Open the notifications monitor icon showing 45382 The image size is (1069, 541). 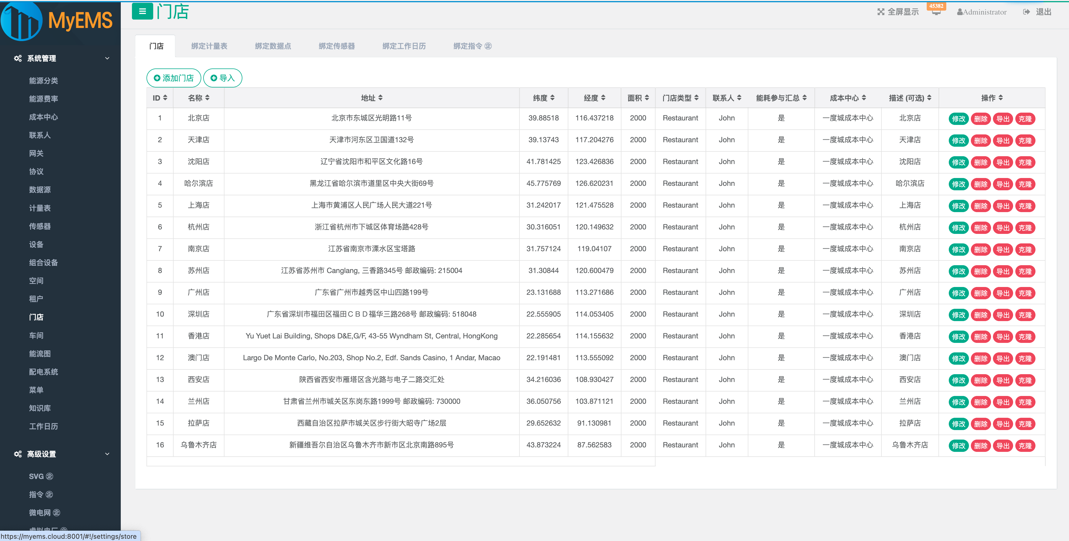pyautogui.click(x=936, y=13)
